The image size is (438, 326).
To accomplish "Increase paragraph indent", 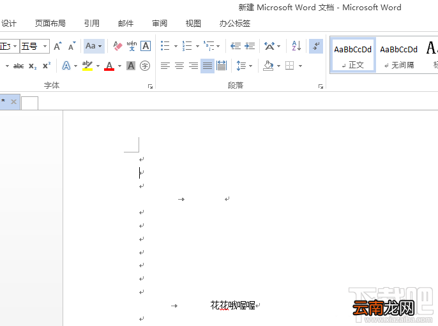I will click(x=250, y=46).
